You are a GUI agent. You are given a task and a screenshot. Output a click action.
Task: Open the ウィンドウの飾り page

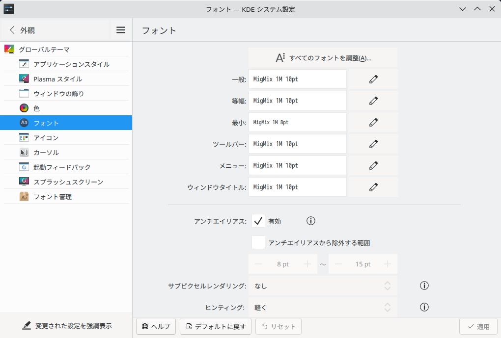click(x=66, y=93)
